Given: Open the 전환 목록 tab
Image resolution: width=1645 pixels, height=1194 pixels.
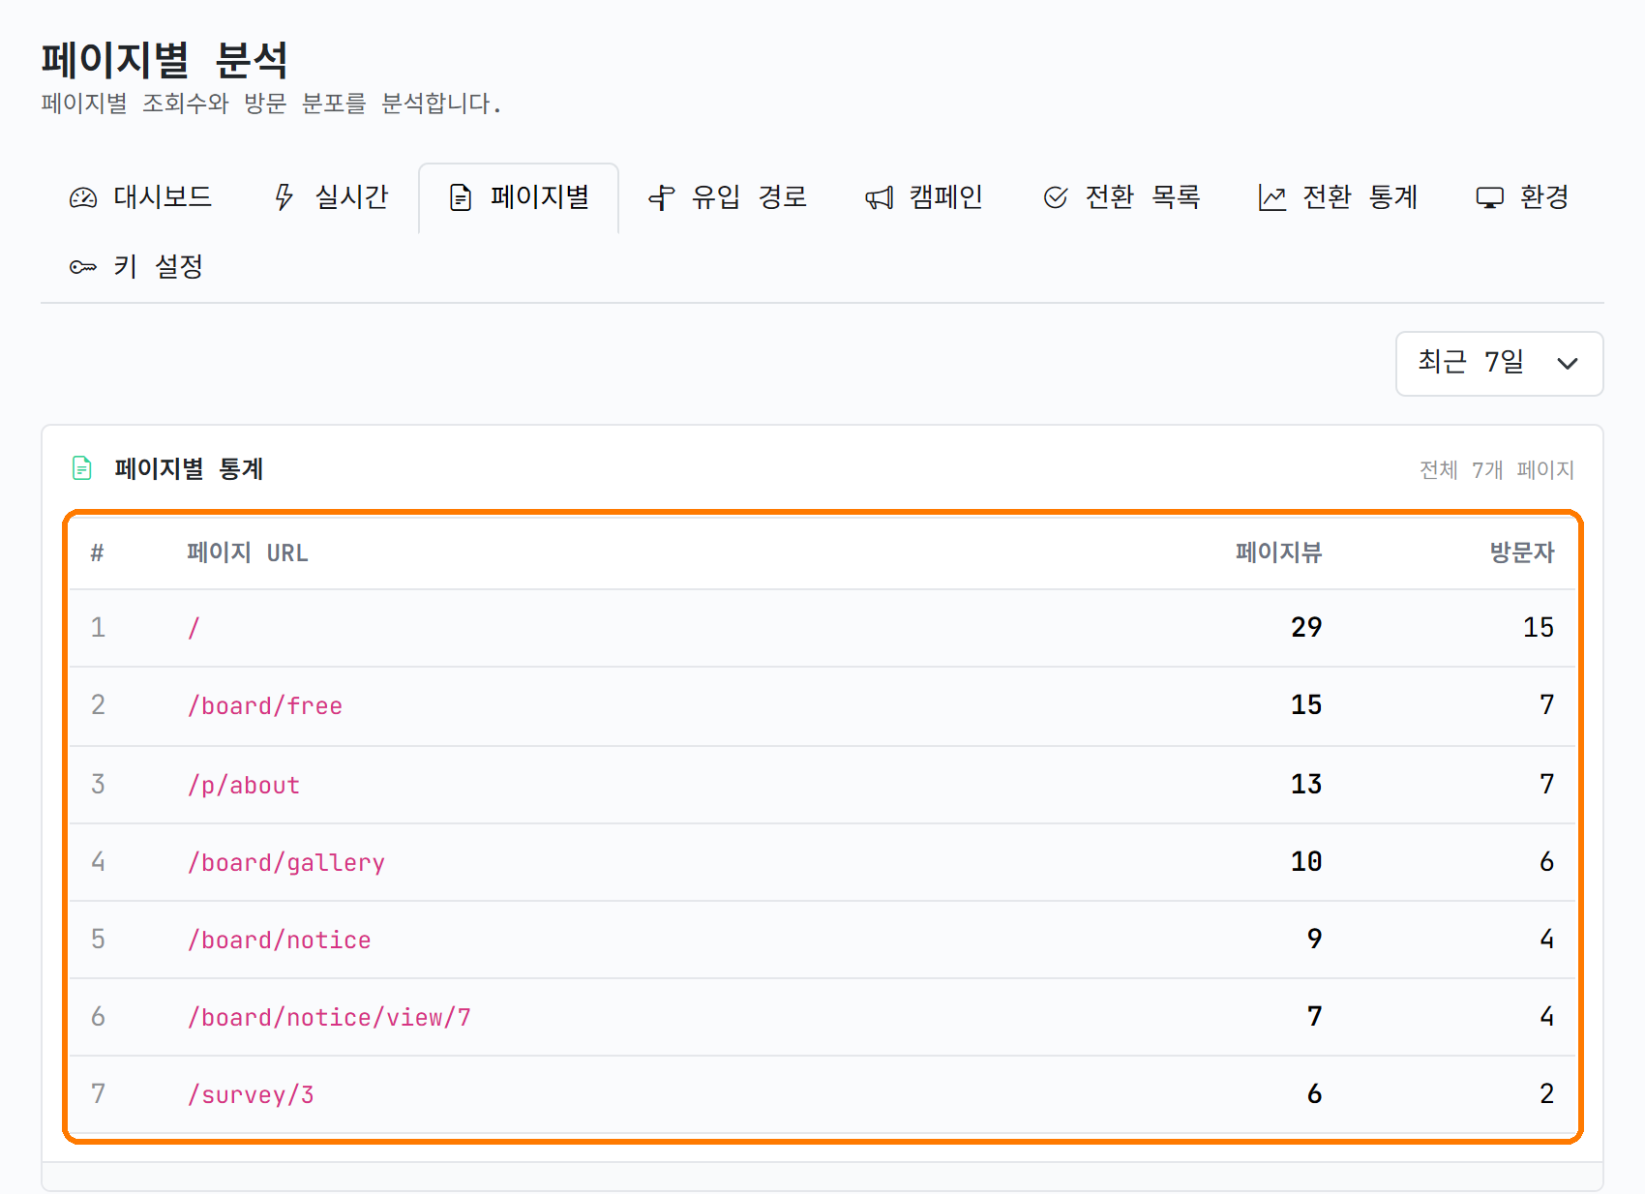Looking at the screenshot, I should [1122, 197].
